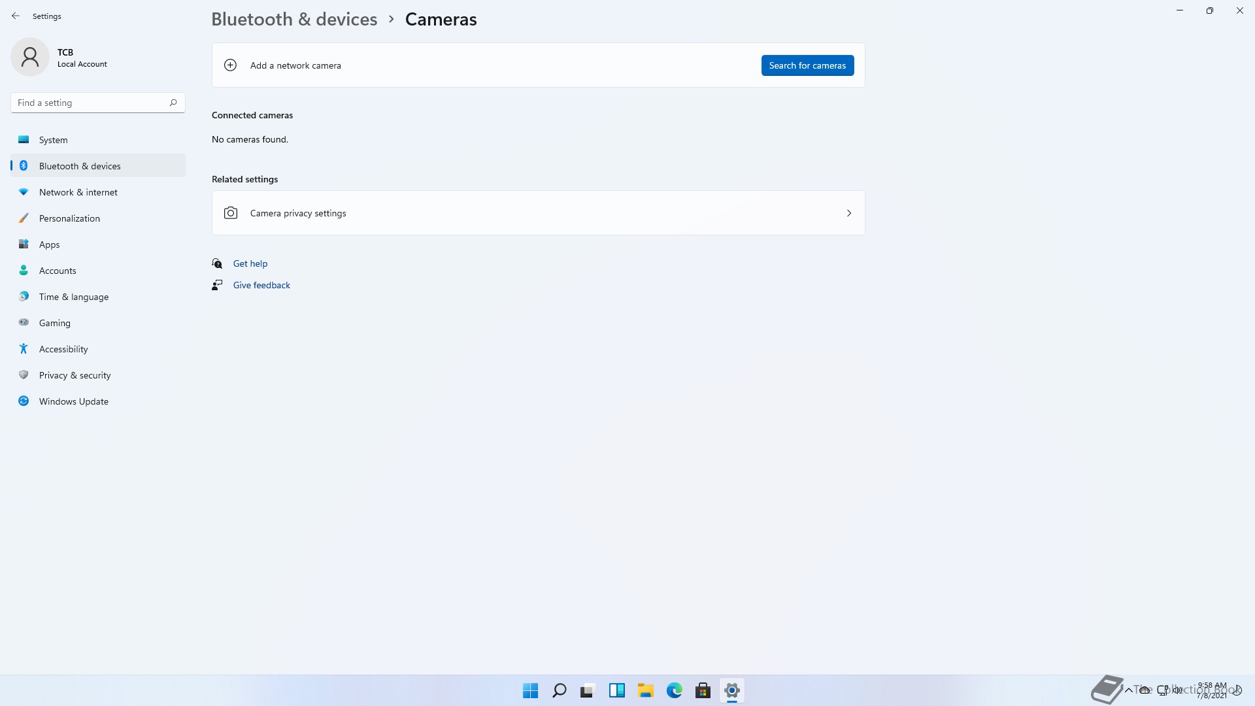Open Gaming settings category
This screenshot has width=1255, height=706.
coord(98,323)
